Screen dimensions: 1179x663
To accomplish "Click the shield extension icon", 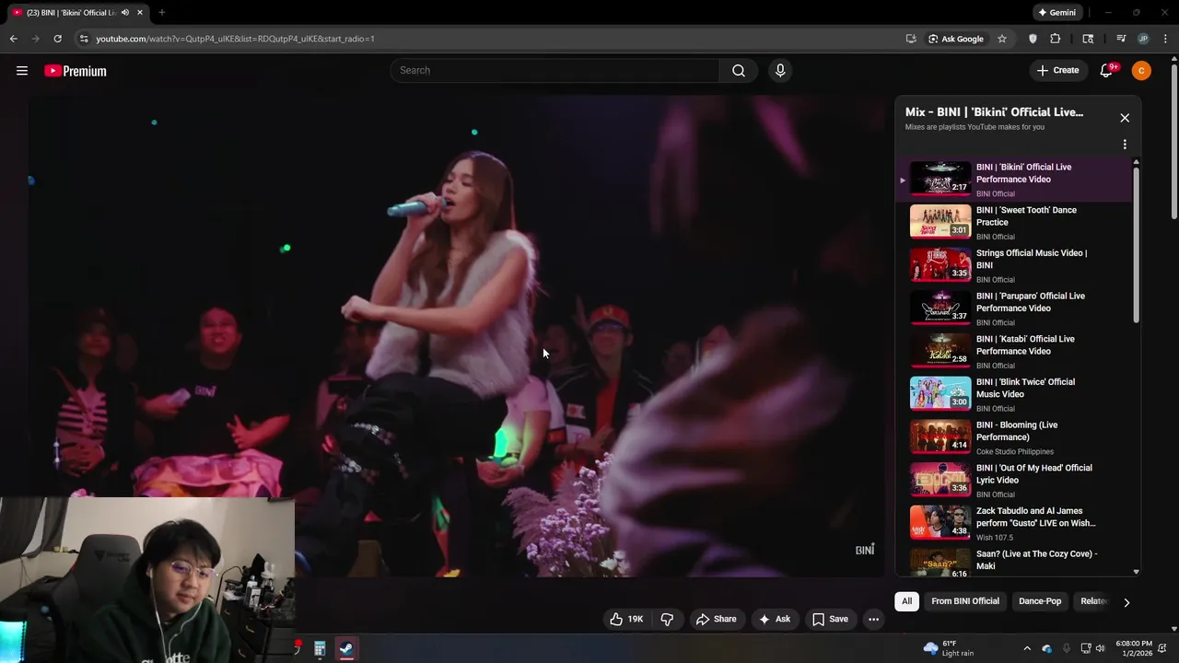I will click(1033, 39).
